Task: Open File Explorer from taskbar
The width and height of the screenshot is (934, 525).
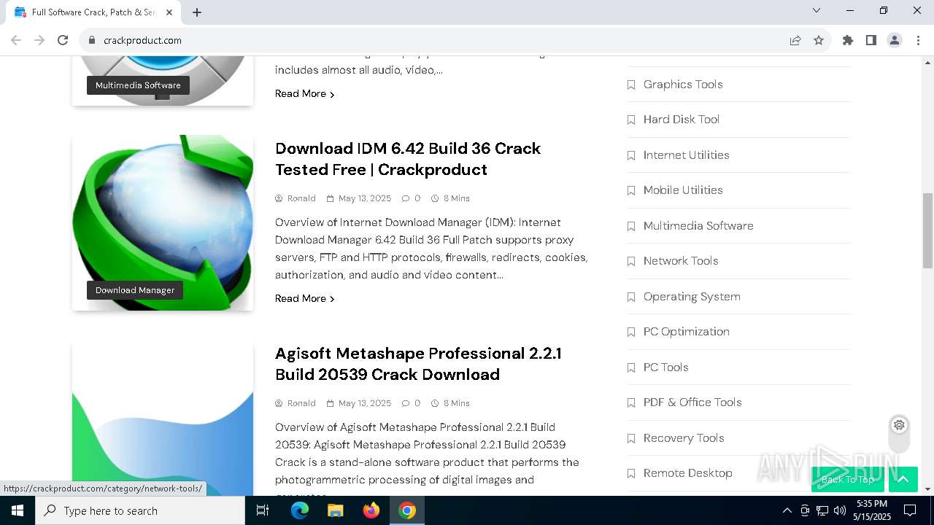Action: tap(336, 510)
